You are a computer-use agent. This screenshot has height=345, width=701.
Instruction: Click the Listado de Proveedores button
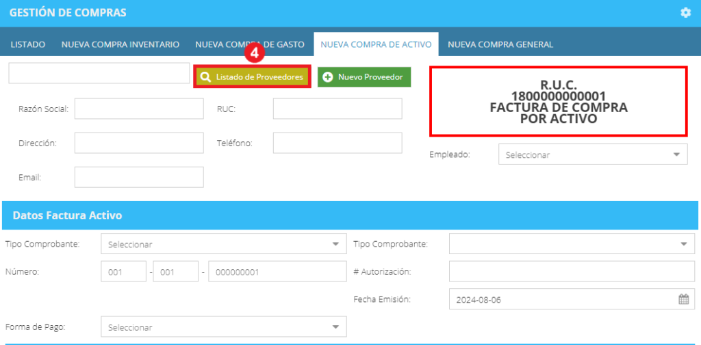[x=252, y=77]
